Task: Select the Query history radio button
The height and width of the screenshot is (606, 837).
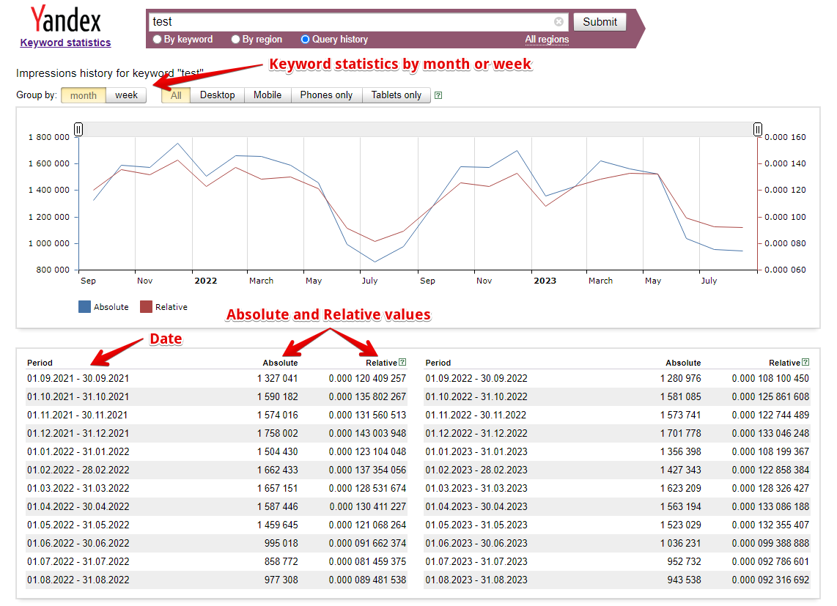Action: click(306, 40)
